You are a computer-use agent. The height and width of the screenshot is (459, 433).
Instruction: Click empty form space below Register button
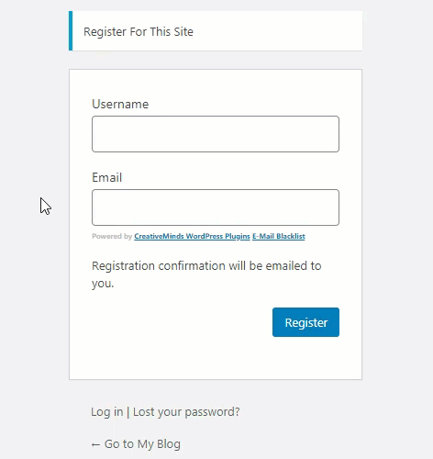[x=216, y=358]
